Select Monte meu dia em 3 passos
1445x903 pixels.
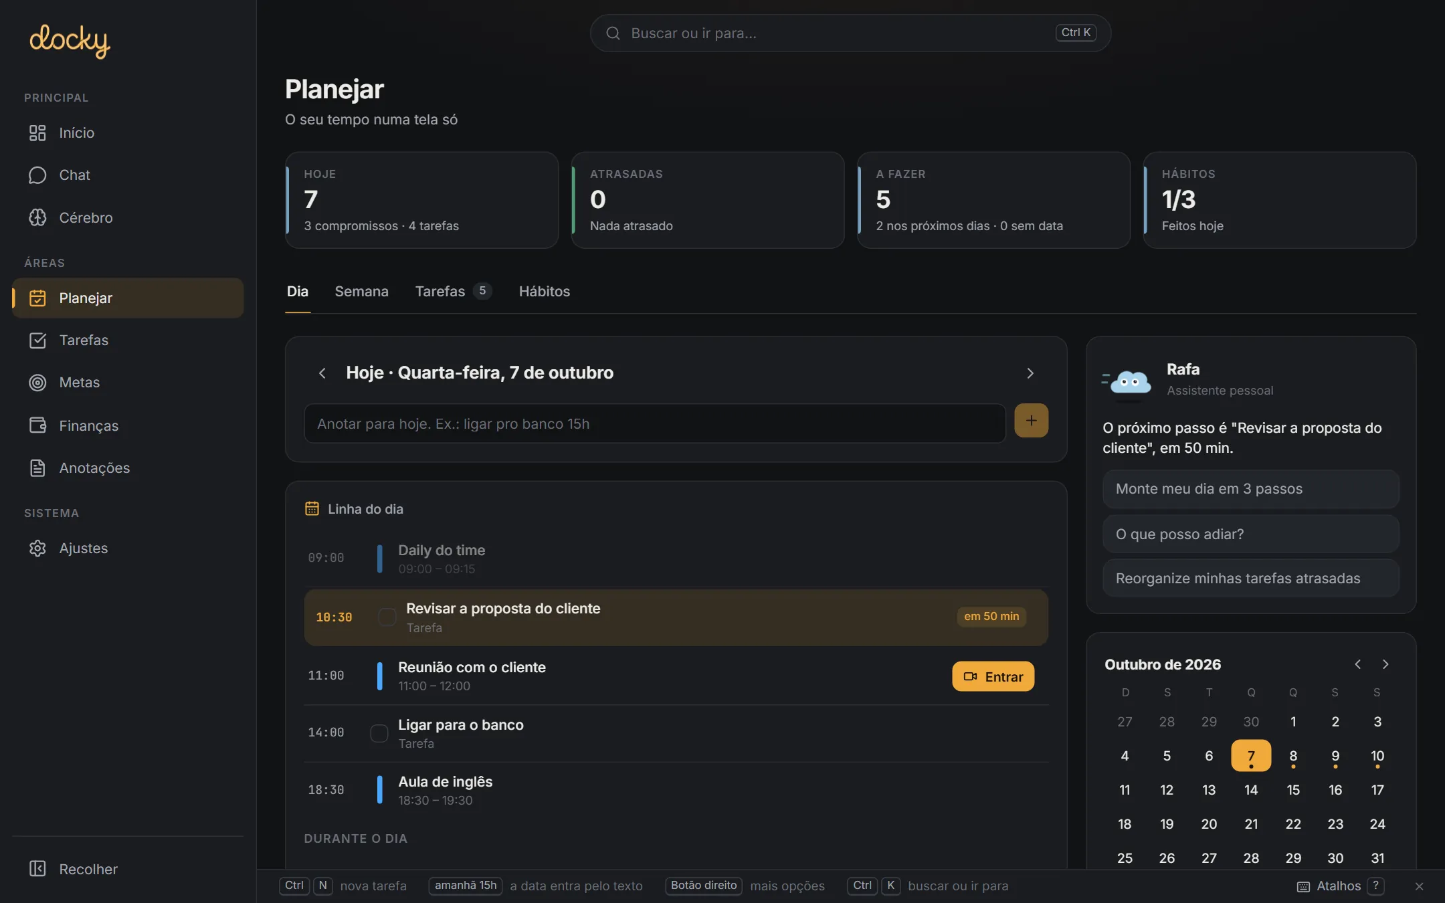point(1251,489)
